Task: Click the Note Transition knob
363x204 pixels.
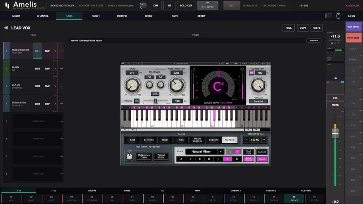Action: click(x=177, y=85)
